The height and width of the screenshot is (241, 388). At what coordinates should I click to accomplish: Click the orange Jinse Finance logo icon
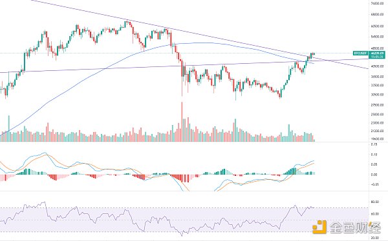click(x=319, y=227)
